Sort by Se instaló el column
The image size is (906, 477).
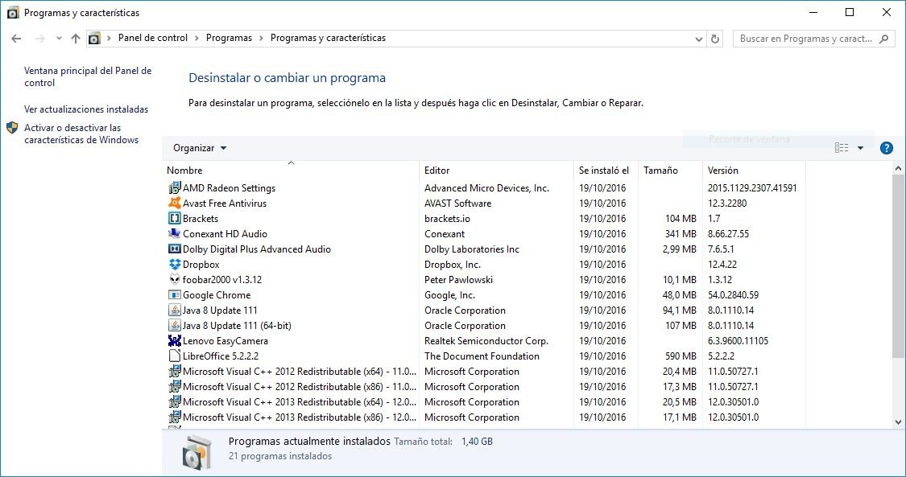pos(606,171)
